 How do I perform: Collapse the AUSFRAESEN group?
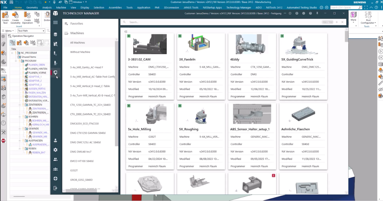click(20, 141)
